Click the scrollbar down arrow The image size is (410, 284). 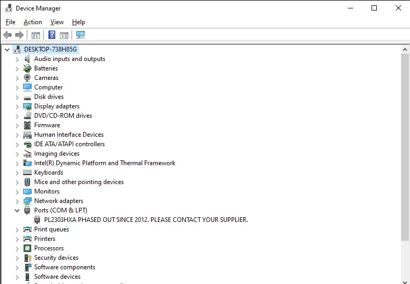[405, 282]
